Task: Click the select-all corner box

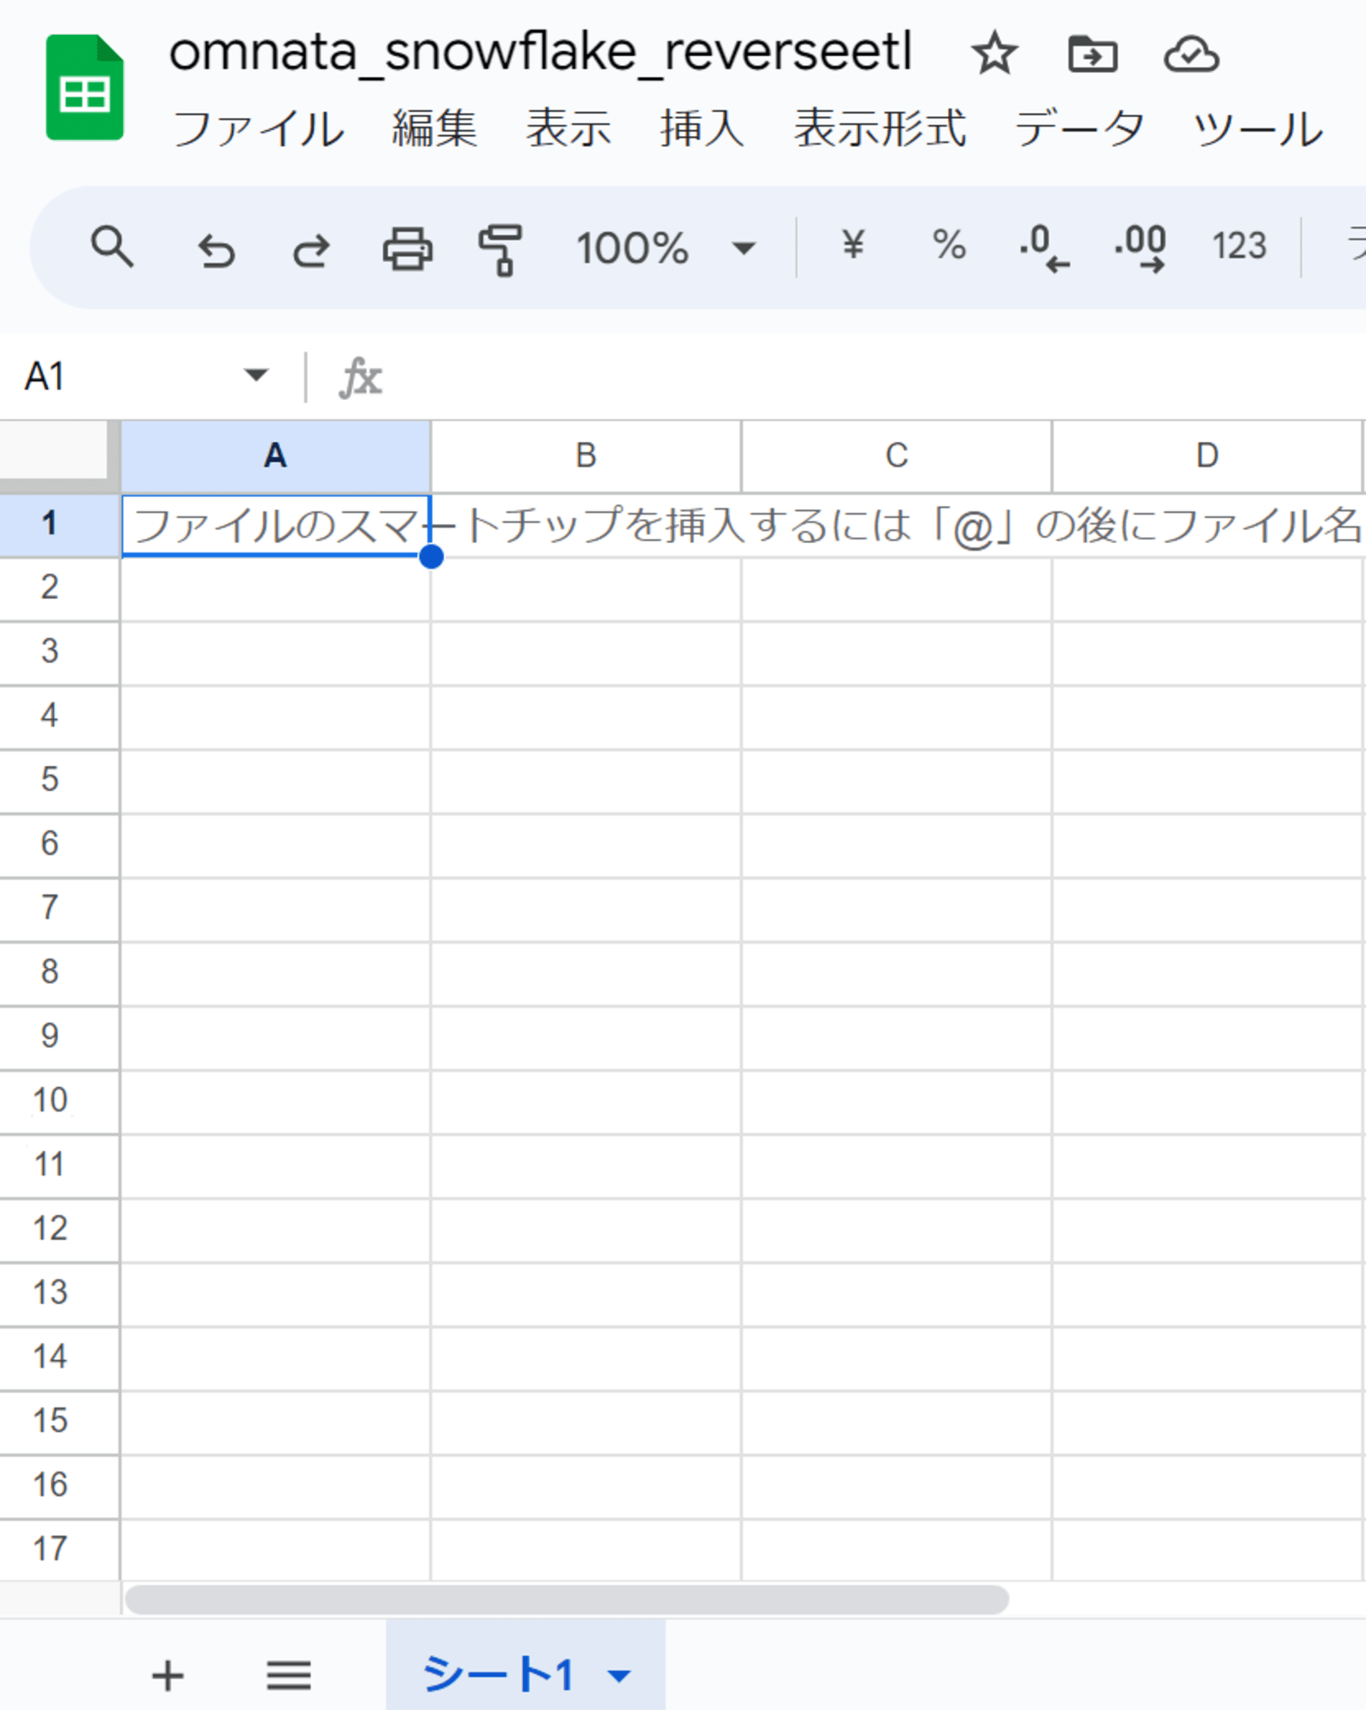Action: [x=55, y=451]
